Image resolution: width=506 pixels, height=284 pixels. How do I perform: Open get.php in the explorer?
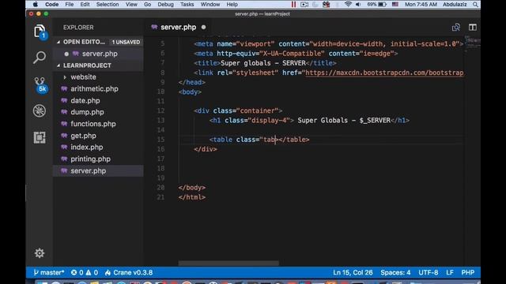[83, 136]
